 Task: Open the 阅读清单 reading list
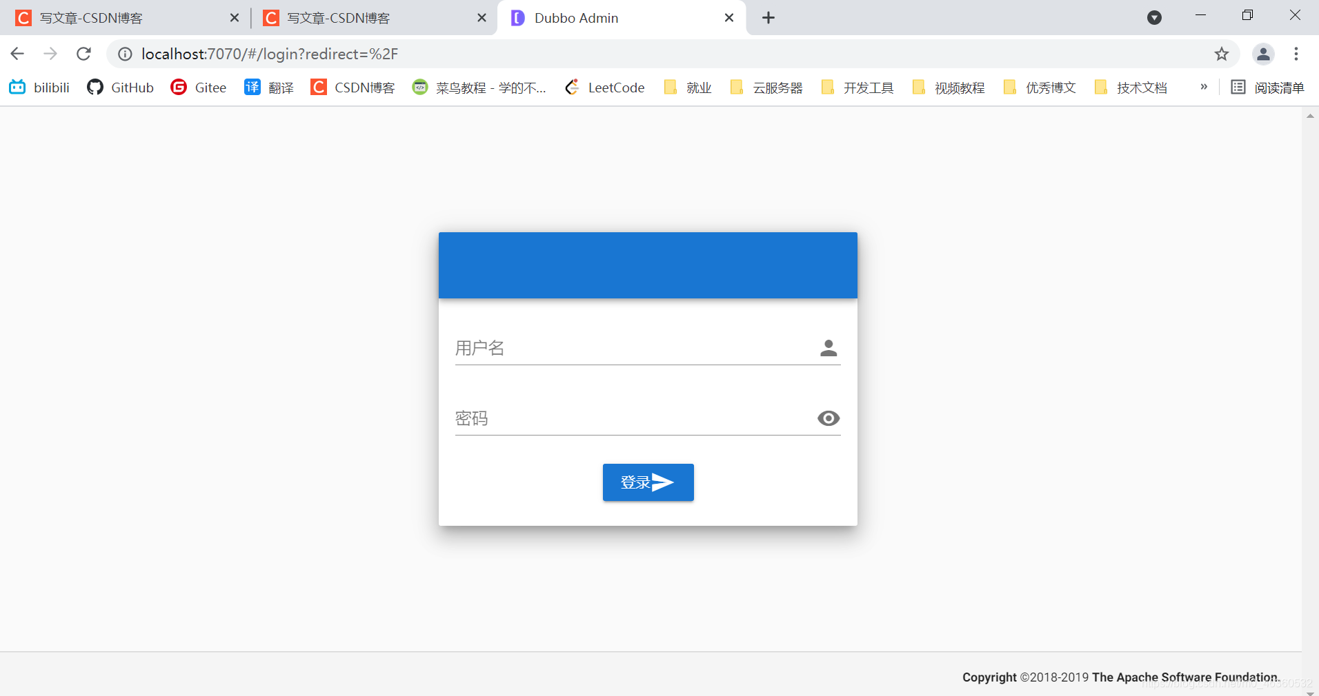tap(1268, 88)
